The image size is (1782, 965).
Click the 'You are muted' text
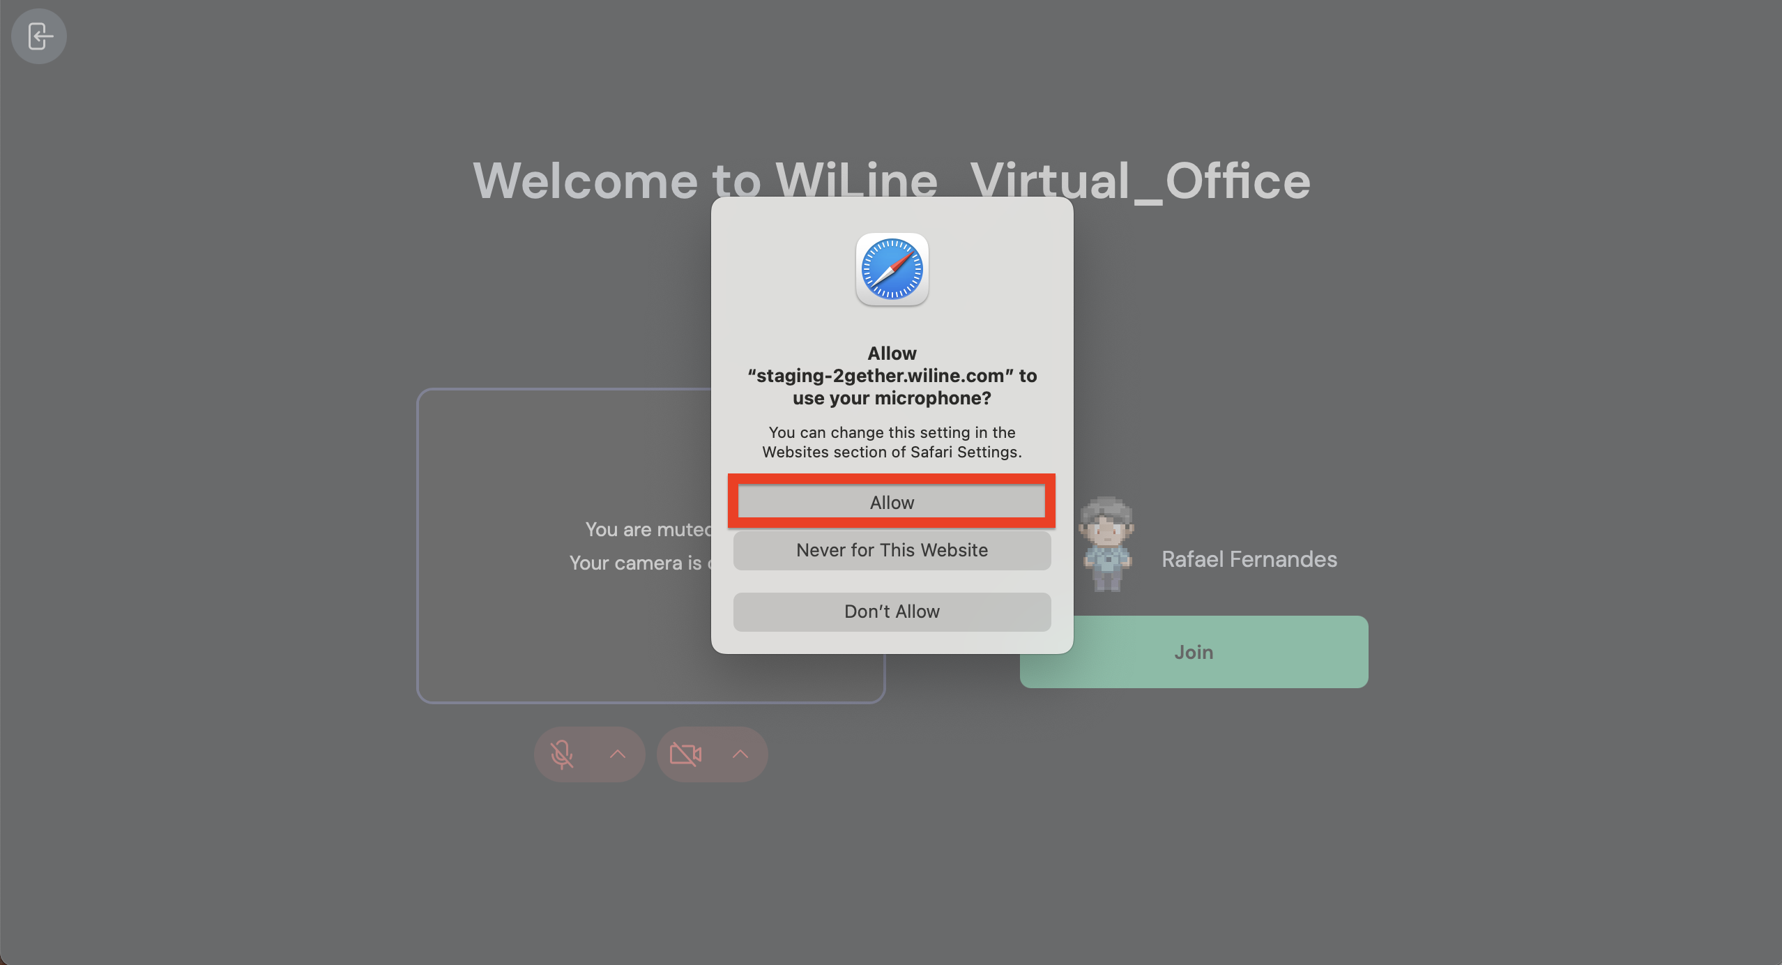648,530
